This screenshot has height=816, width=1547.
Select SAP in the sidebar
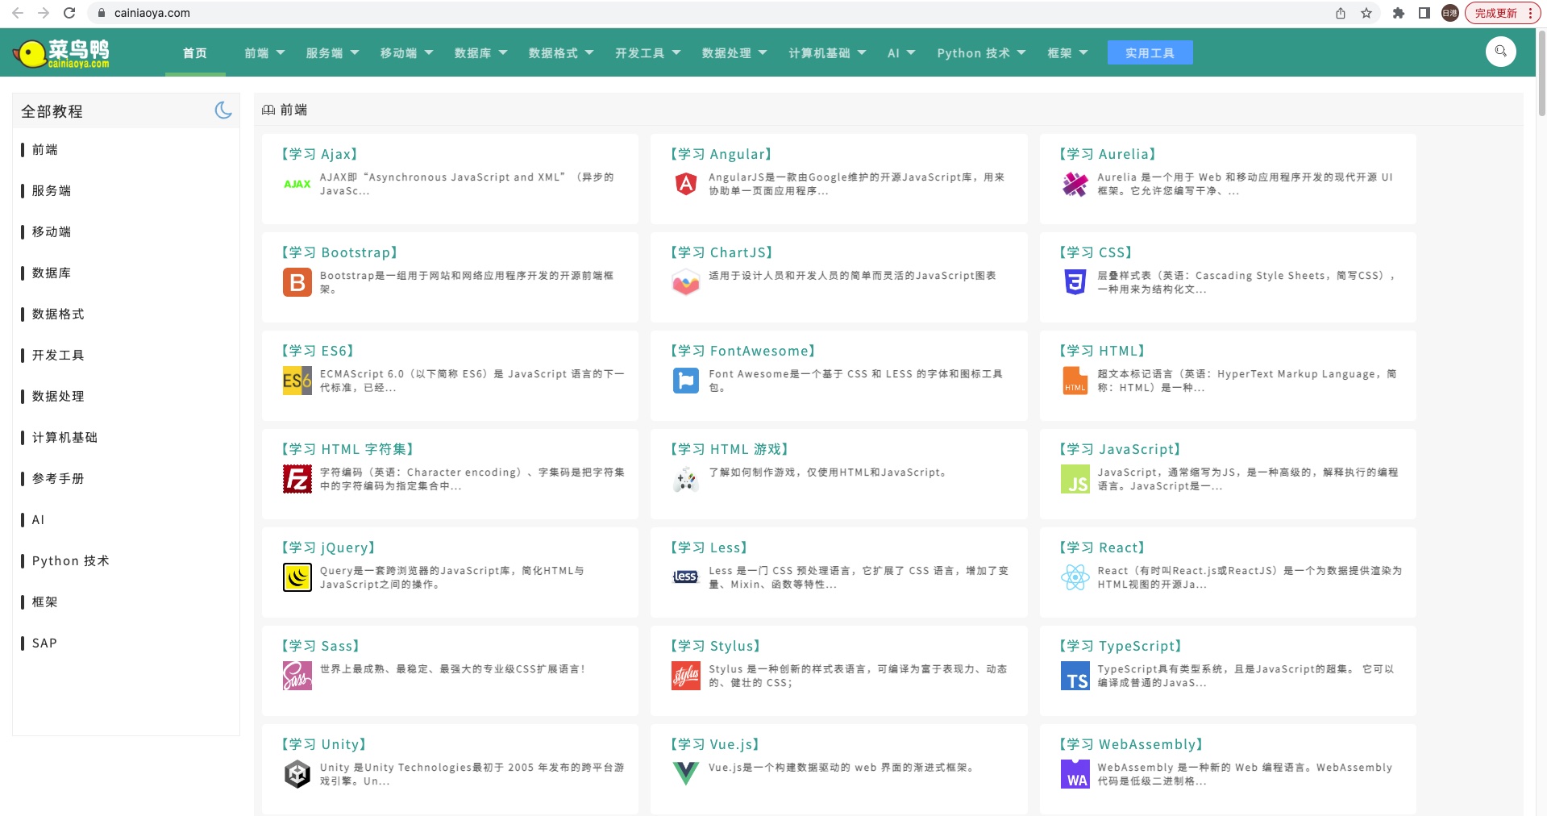click(x=44, y=643)
